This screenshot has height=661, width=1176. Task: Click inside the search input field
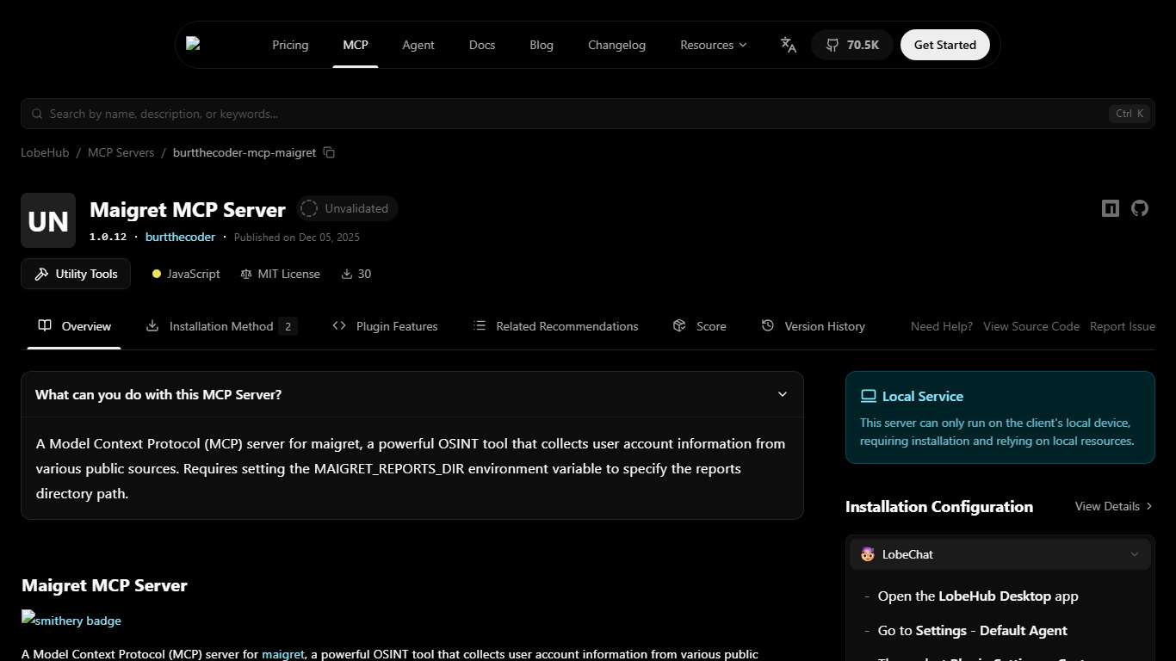click(x=344, y=114)
